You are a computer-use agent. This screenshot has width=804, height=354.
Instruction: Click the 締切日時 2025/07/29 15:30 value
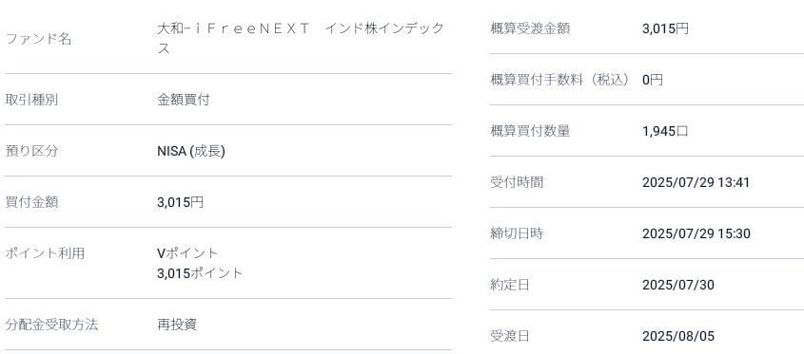[696, 233]
